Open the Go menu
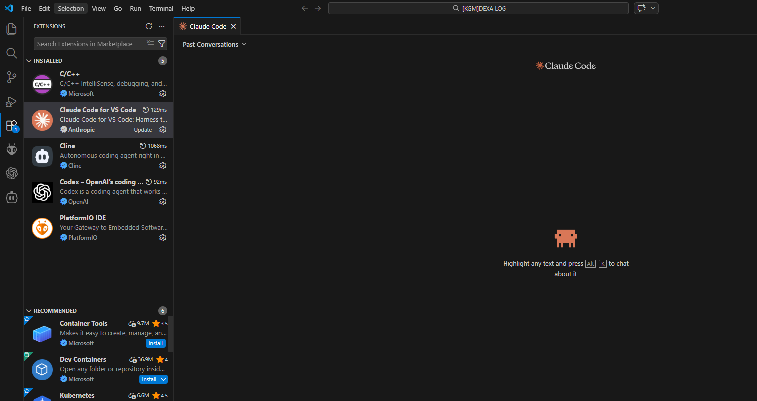This screenshot has height=401, width=757. tap(118, 8)
